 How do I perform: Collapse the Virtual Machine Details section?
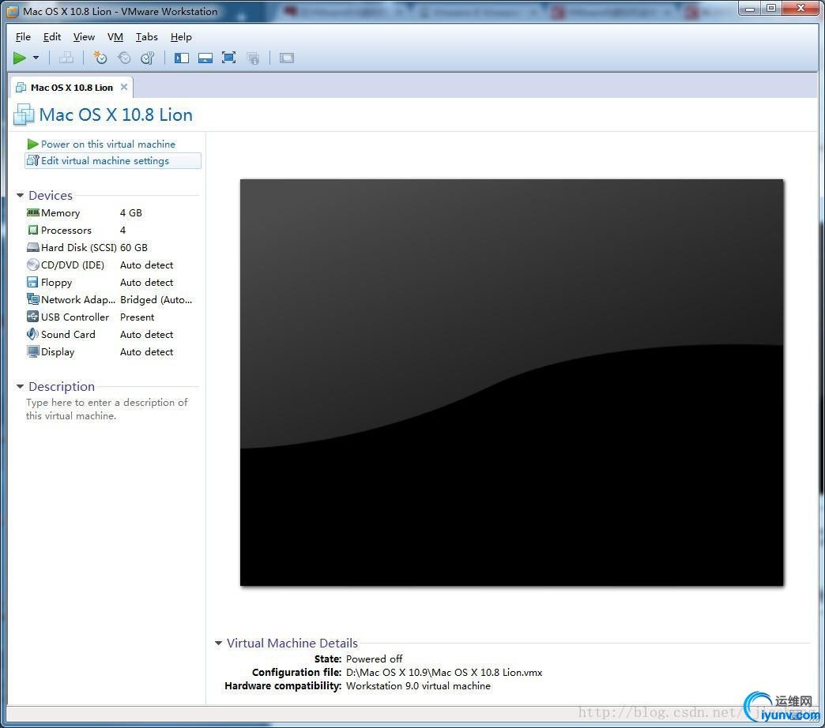pos(218,643)
